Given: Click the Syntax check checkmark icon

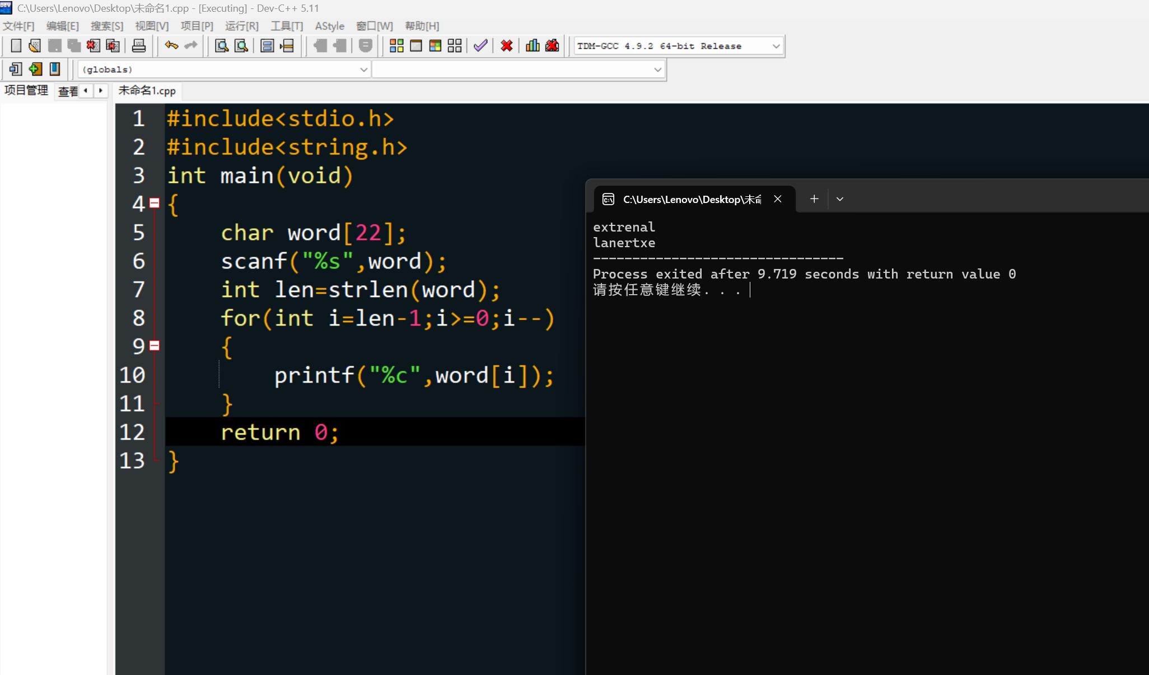Looking at the screenshot, I should point(480,46).
